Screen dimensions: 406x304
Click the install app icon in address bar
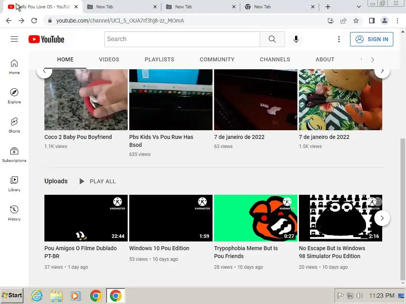(x=331, y=21)
